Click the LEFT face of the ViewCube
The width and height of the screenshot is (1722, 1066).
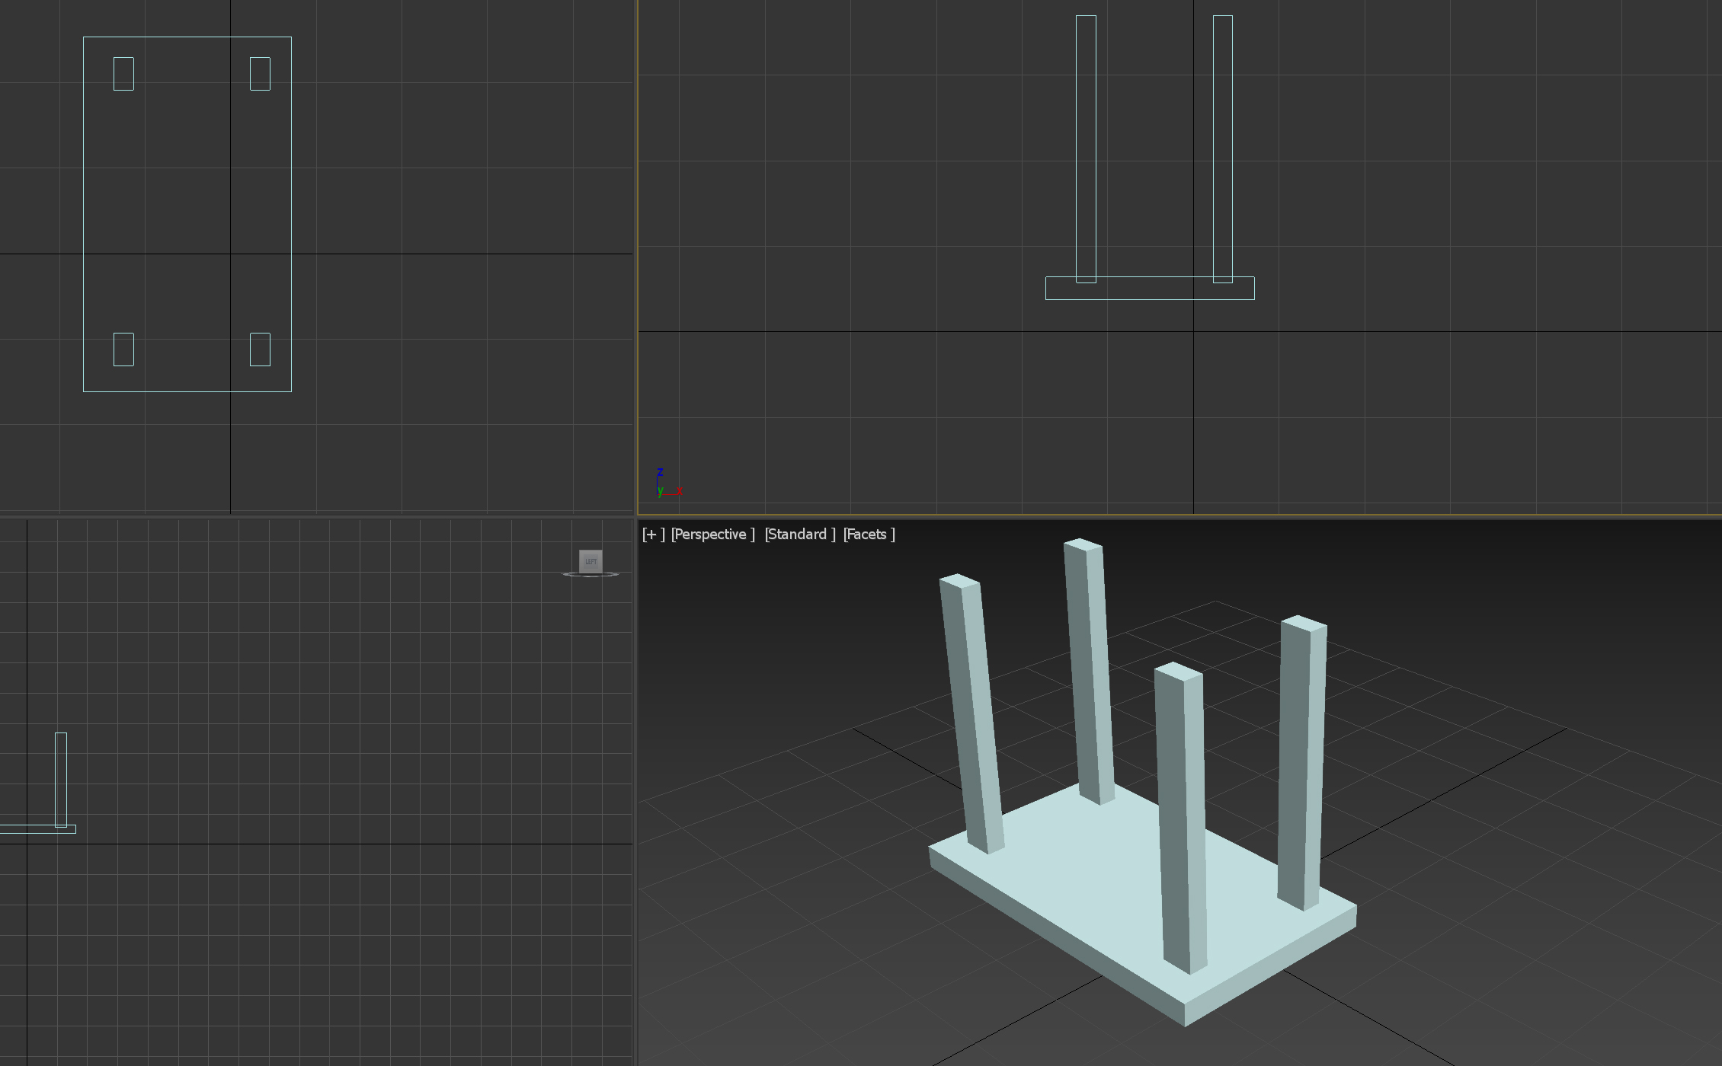591,561
